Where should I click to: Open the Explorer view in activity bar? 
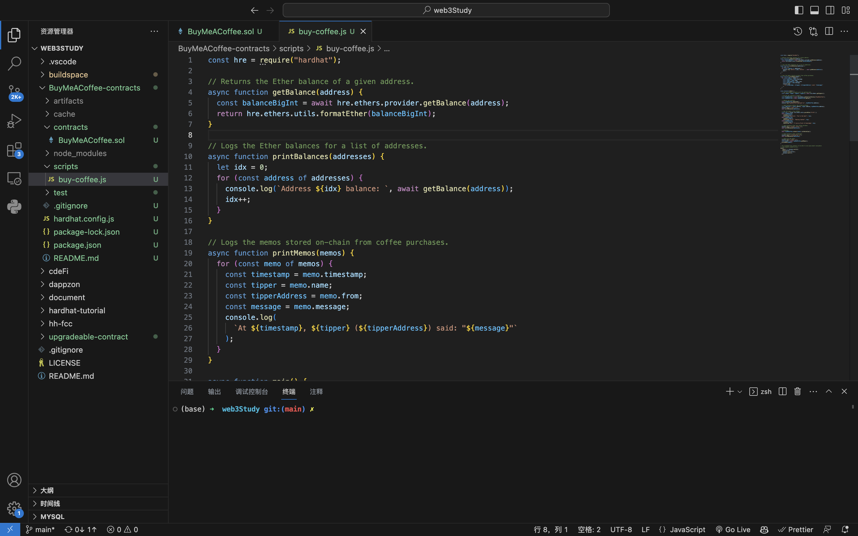[x=14, y=35]
